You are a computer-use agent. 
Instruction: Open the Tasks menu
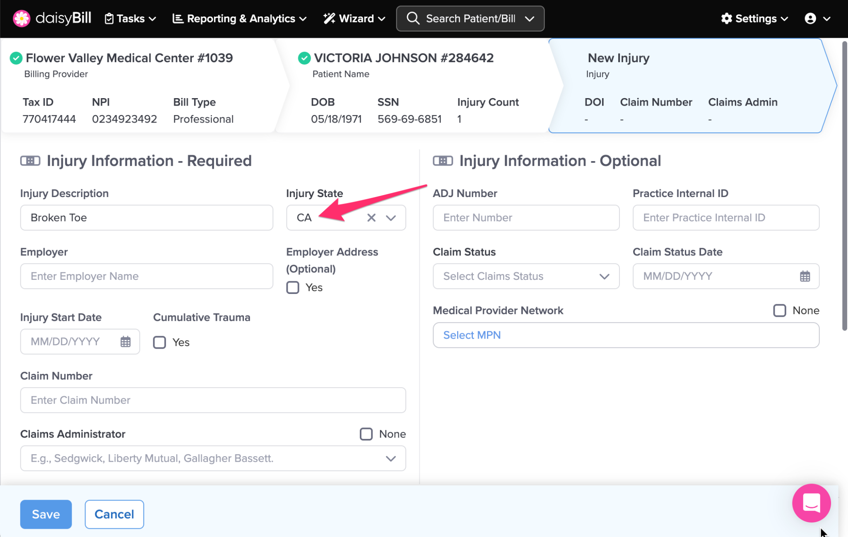point(130,19)
